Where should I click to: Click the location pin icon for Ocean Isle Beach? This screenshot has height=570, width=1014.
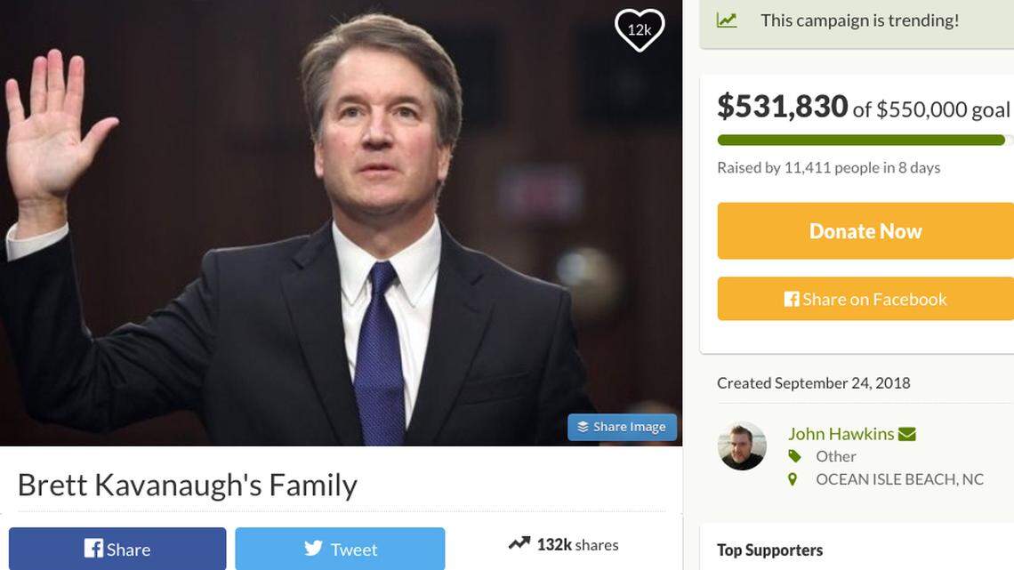pyautogui.click(x=793, y=478)
